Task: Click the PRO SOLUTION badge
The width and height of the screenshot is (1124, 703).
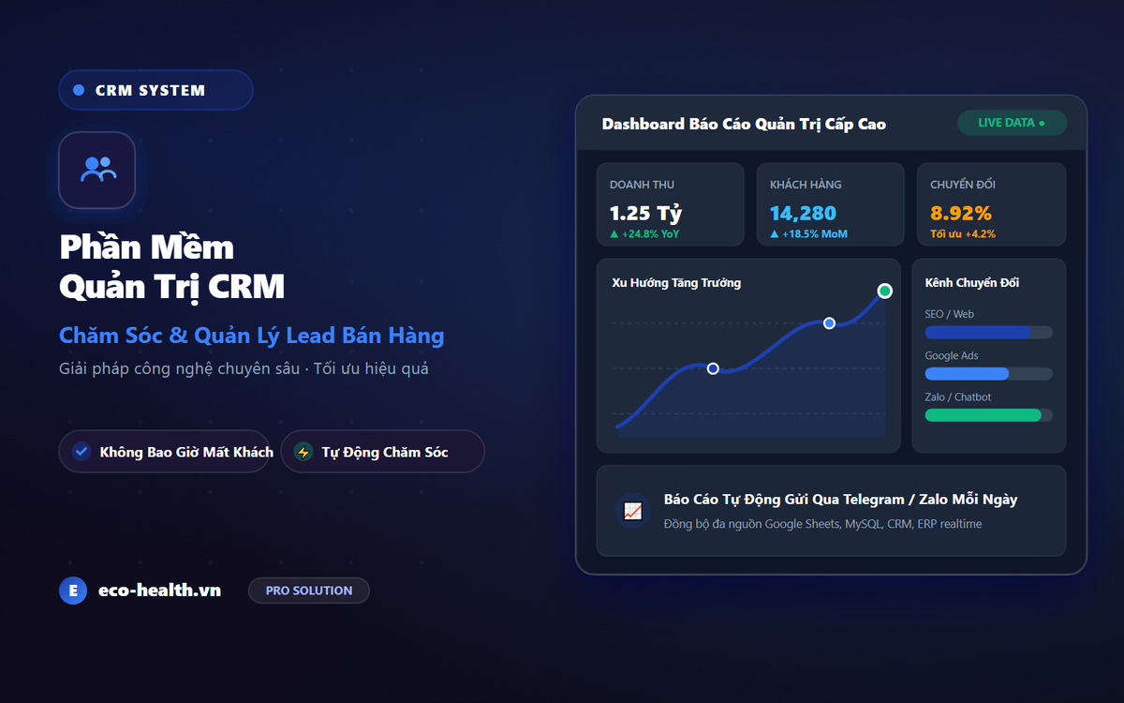Action: (309, 591)
